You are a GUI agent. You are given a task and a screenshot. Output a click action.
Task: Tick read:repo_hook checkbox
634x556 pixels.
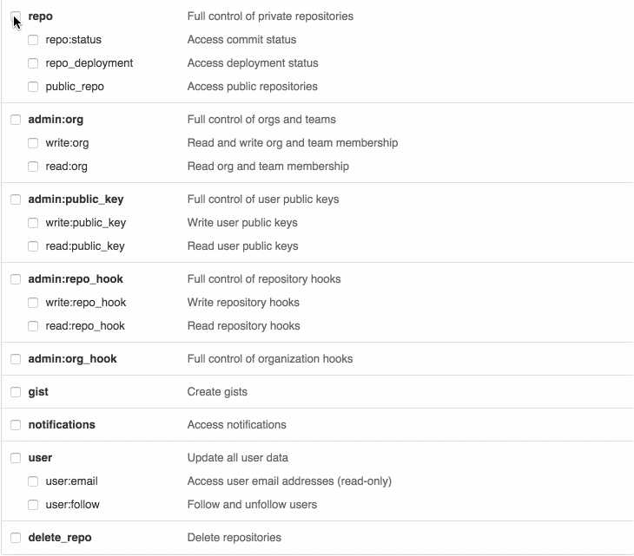coord(33,326)
